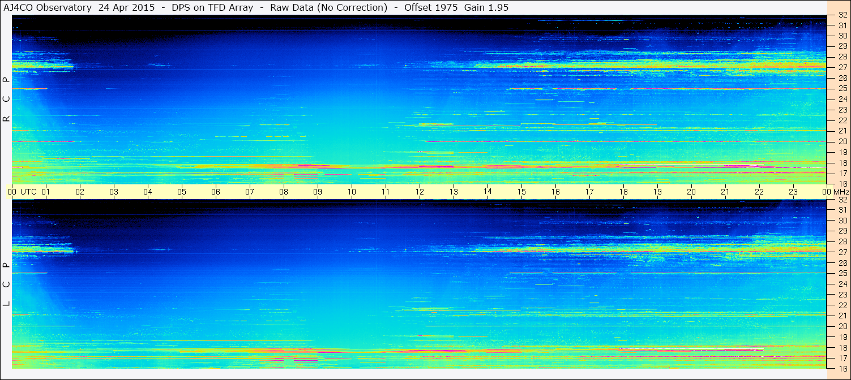The width and height of the screenshot is (851, 380).
Task: Pick the 16 UTC time marker
Action: point(555,192)
